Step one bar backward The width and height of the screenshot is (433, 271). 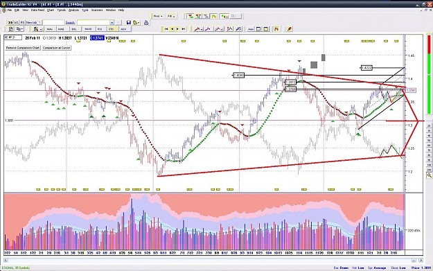pyautogui.click(x=172, y=28)
